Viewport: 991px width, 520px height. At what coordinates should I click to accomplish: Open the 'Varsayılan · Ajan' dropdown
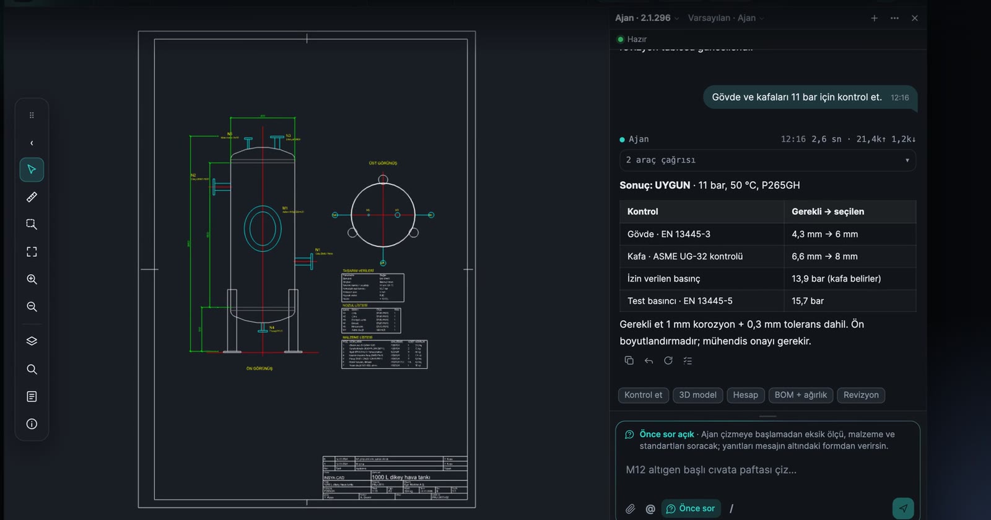point(726,18)
